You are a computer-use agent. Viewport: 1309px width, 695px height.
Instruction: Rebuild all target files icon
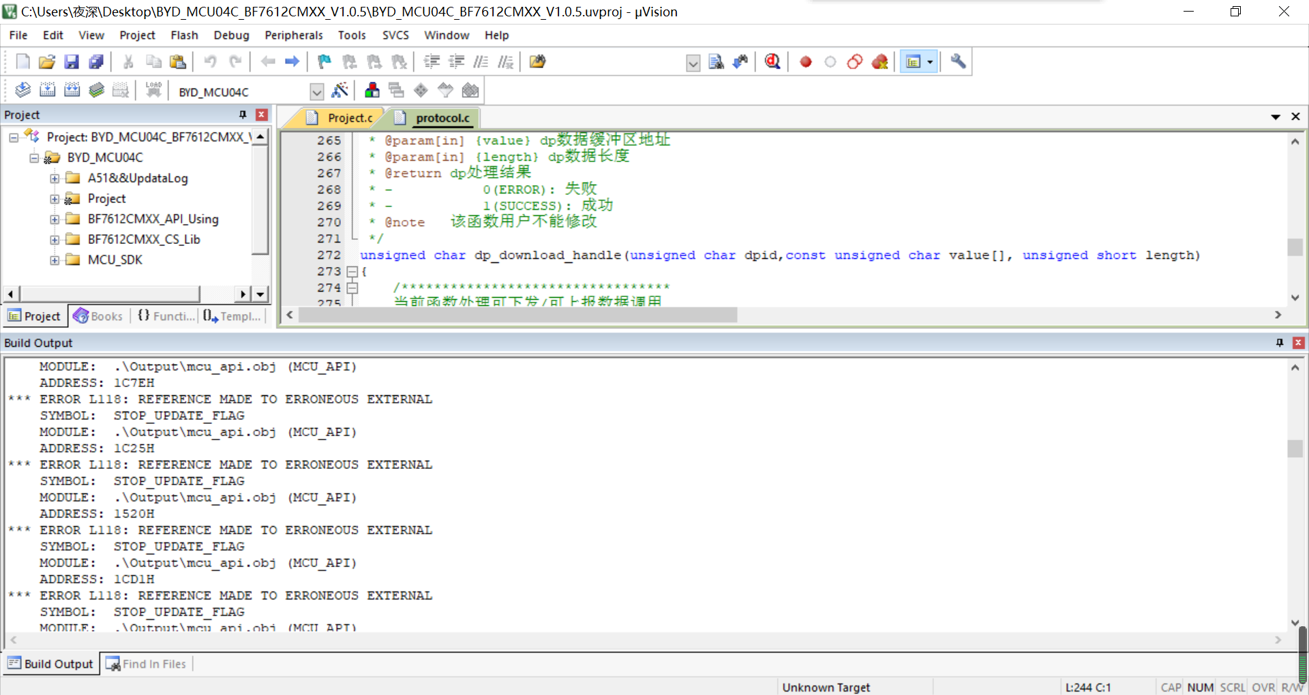(72, 90)
